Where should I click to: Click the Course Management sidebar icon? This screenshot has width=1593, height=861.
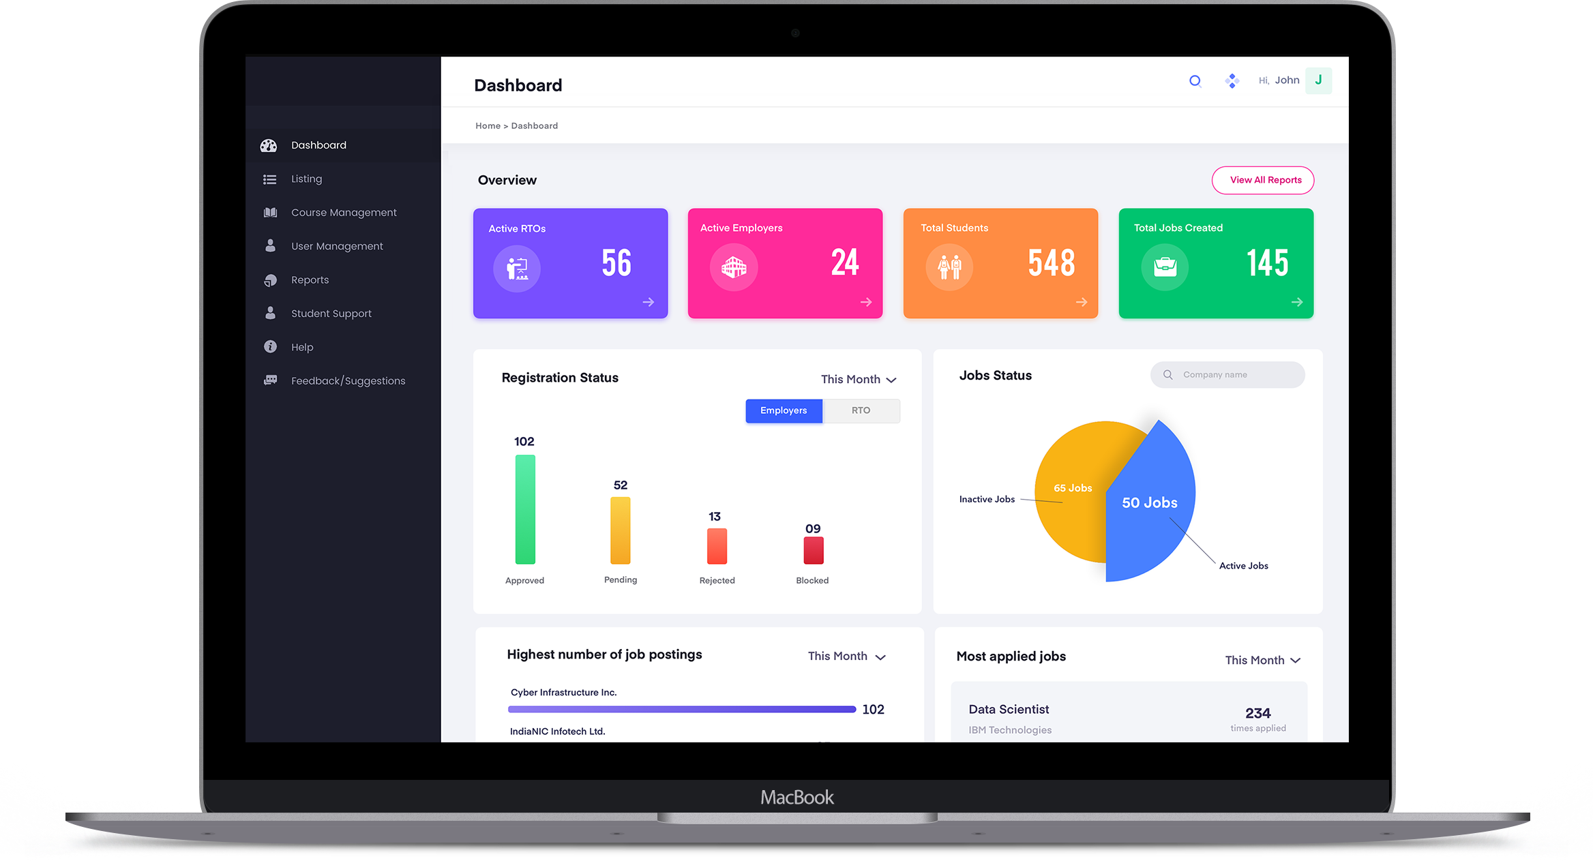pos(271,212)
